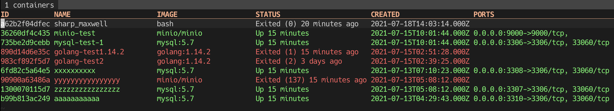Select the golang-test2 container row
The height and width of the screenshot is (111, 614).
click(307, 61)
